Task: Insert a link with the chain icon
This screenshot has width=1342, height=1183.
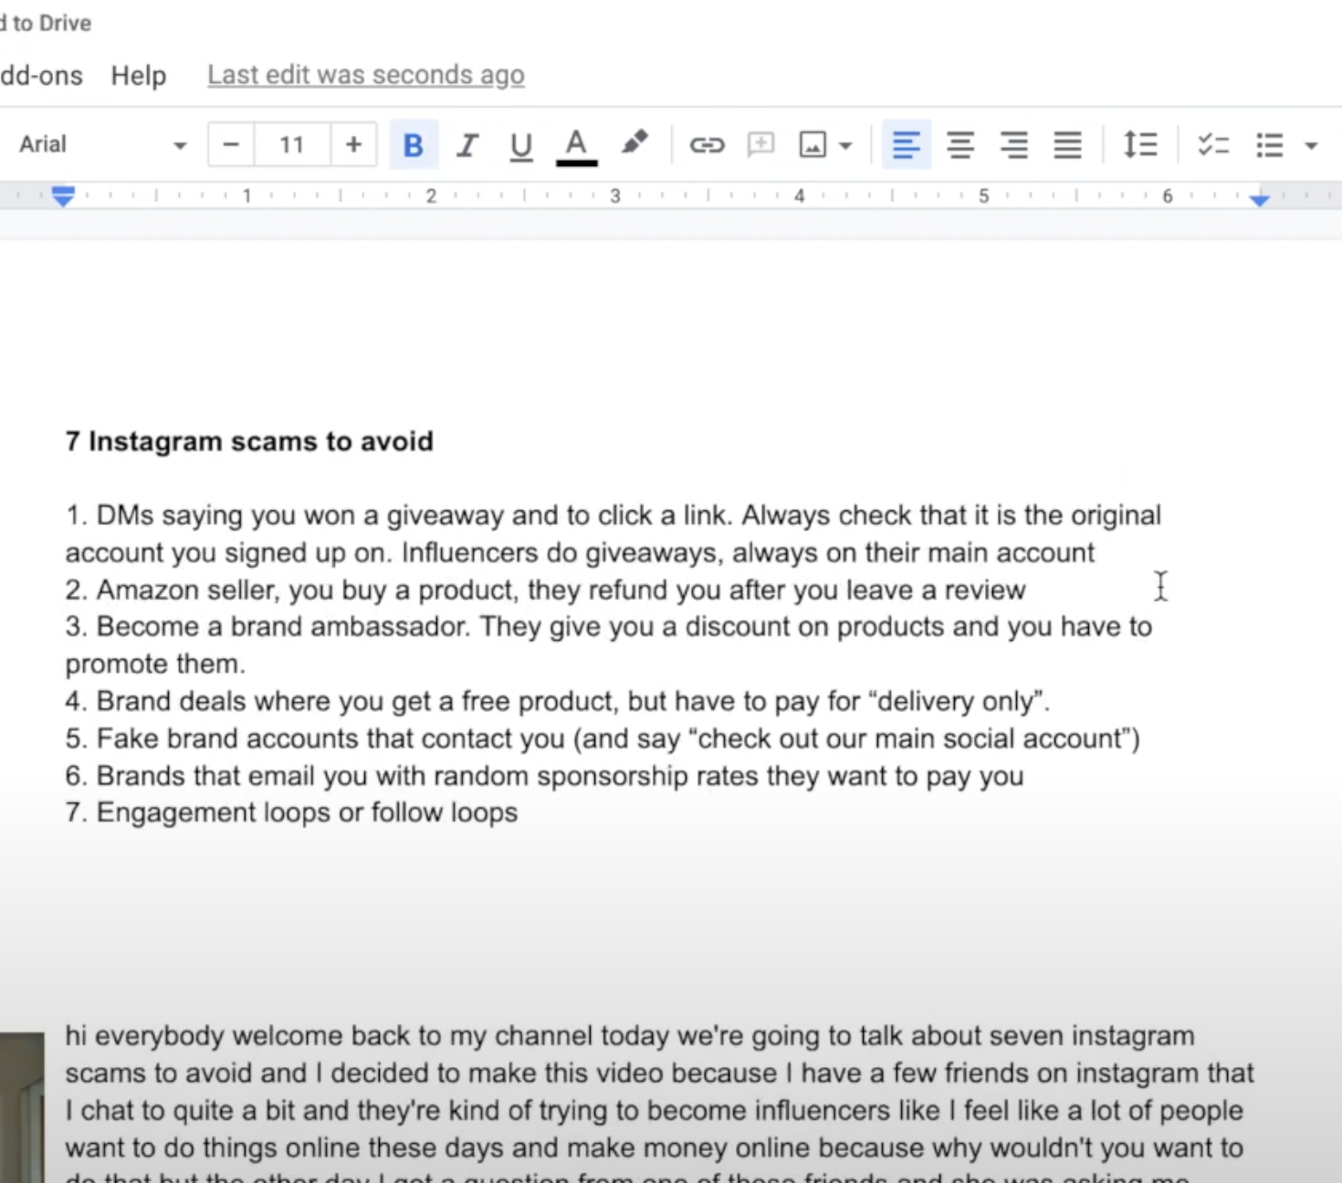Action: [x=707, y=144]
